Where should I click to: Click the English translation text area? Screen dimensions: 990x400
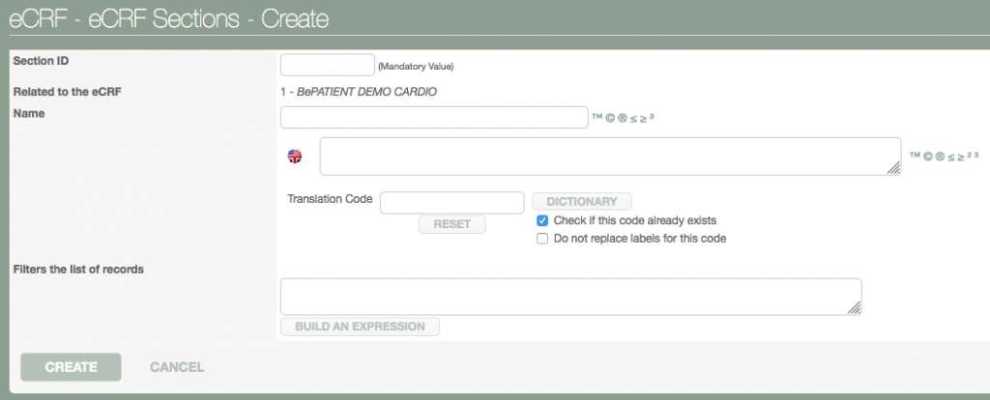610,157
